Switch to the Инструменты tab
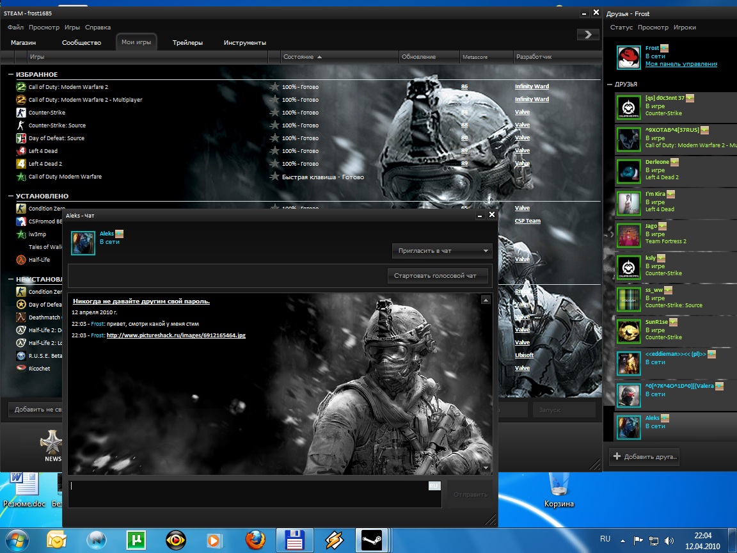This screenshot has height=553, width=737. click(245, 42)
